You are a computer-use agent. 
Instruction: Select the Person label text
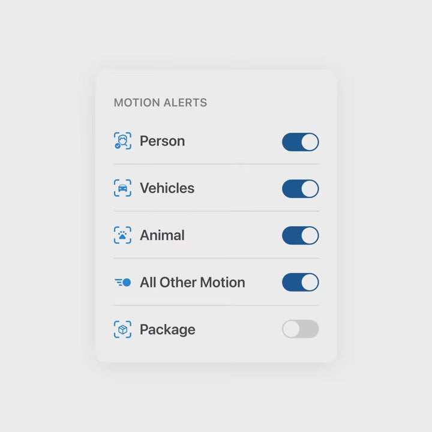pos(162,141)
